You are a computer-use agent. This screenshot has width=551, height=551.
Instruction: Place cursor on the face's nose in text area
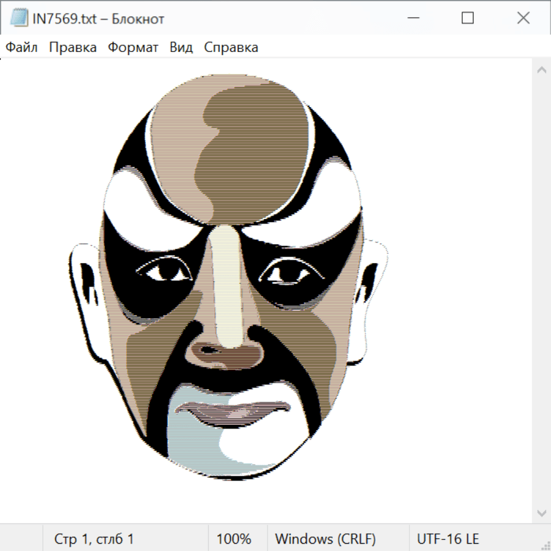pyautogui.click(x=227, y=349)
